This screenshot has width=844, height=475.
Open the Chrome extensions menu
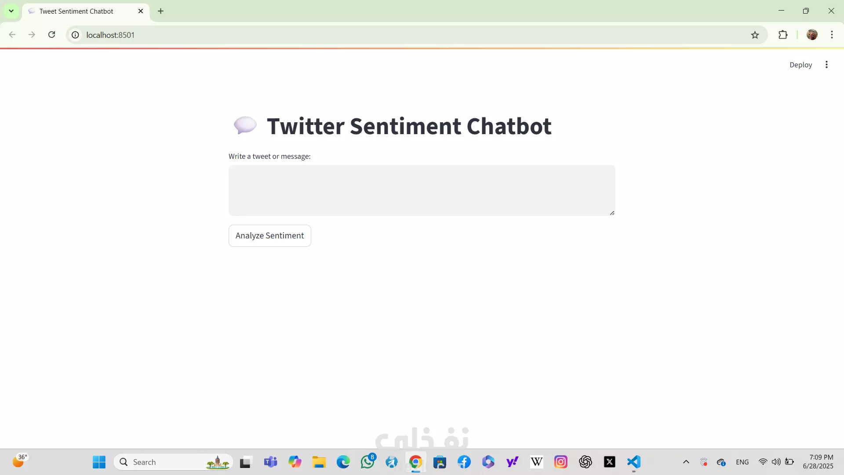[783, 35]
